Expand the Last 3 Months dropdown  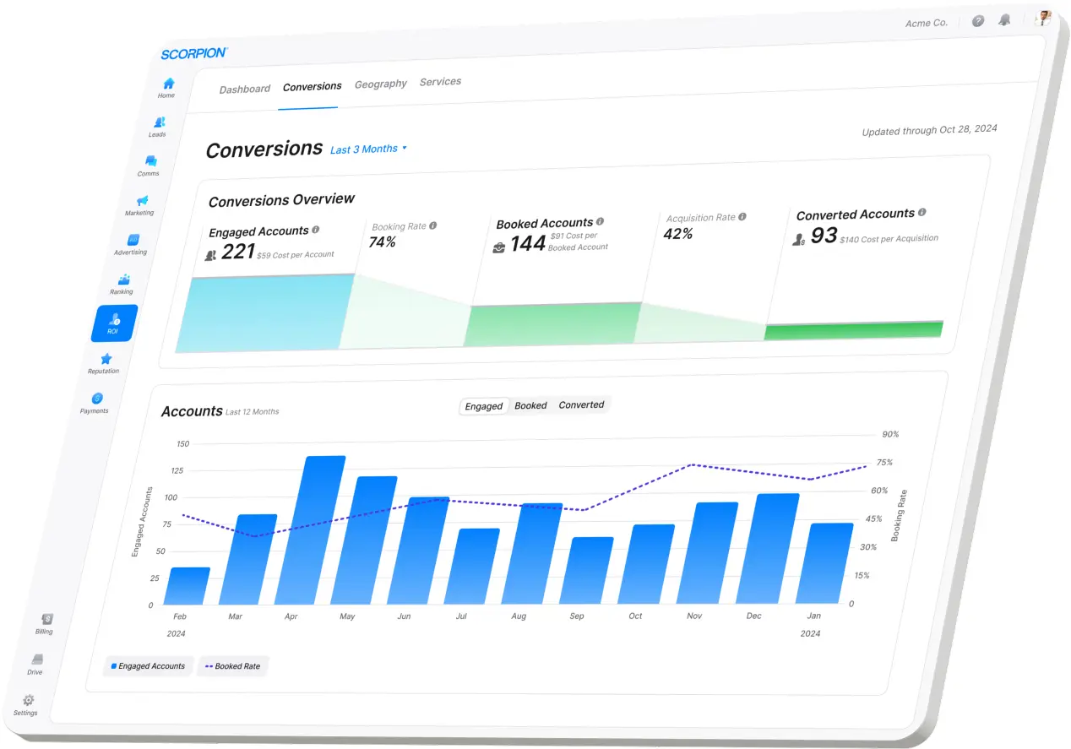368,149
